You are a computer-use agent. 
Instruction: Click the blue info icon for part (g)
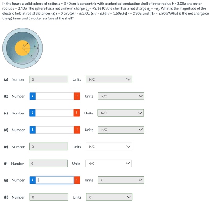[x=32, y=180]
